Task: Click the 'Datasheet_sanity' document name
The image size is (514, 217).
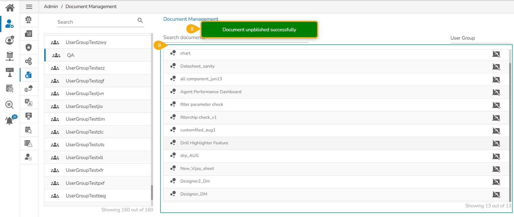Action: (x=197, y=66)
